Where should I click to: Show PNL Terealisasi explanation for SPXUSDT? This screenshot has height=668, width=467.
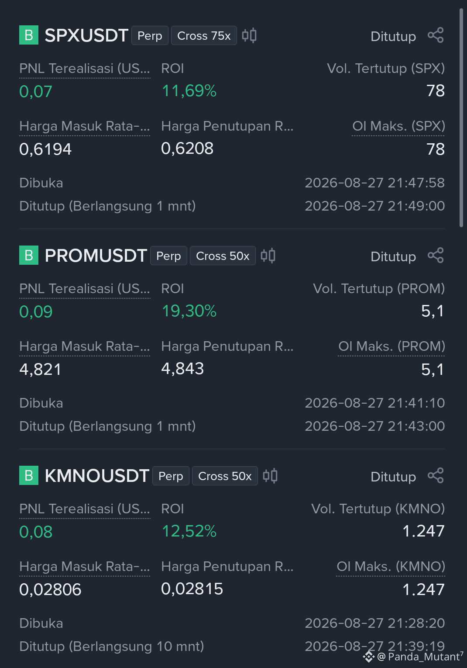pyautogui.click(x=85, y=69)
